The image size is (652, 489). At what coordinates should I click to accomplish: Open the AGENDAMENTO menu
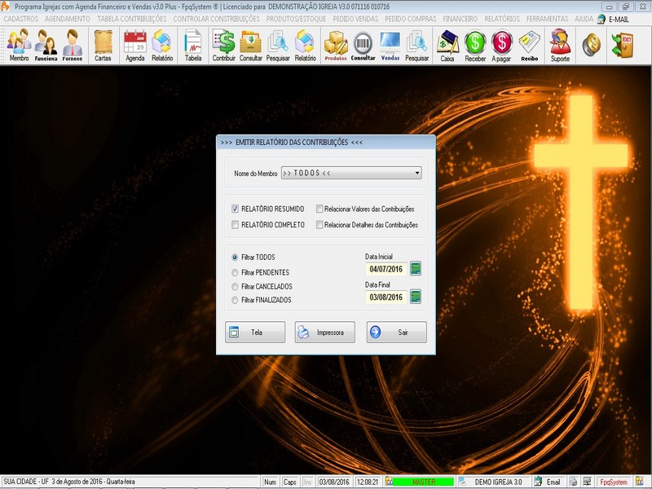68,19
